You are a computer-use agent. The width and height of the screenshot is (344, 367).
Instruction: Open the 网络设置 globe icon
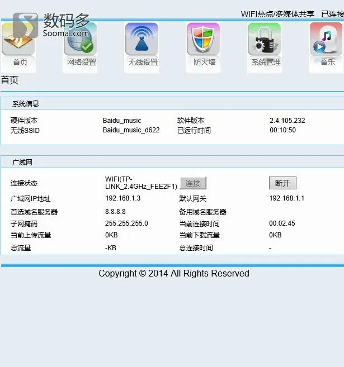[81, 39]
